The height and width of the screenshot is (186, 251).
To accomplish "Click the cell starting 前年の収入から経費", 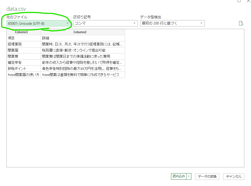I will pyautogui.click(x=83, y=63).
